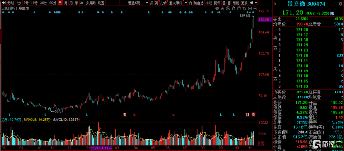Open the 设置 settings button
Viewport: 344px width, 151px height.
101,3
